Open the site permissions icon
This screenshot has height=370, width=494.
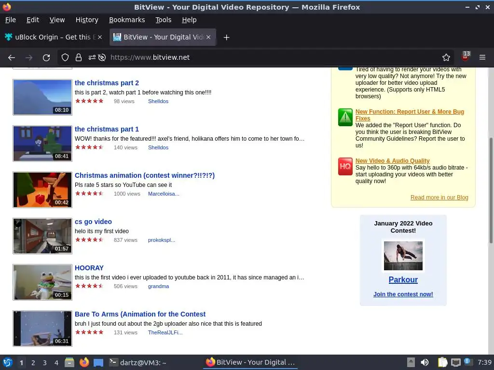coord(92,57)
